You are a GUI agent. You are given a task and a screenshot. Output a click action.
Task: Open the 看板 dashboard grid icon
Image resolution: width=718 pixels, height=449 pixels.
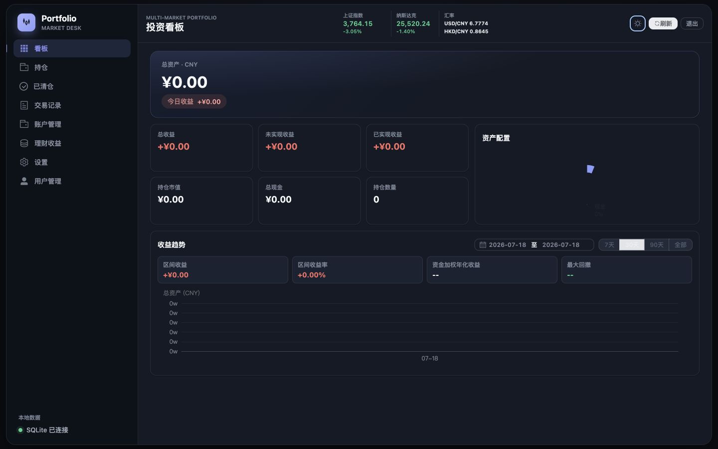(x=24, y=48)
